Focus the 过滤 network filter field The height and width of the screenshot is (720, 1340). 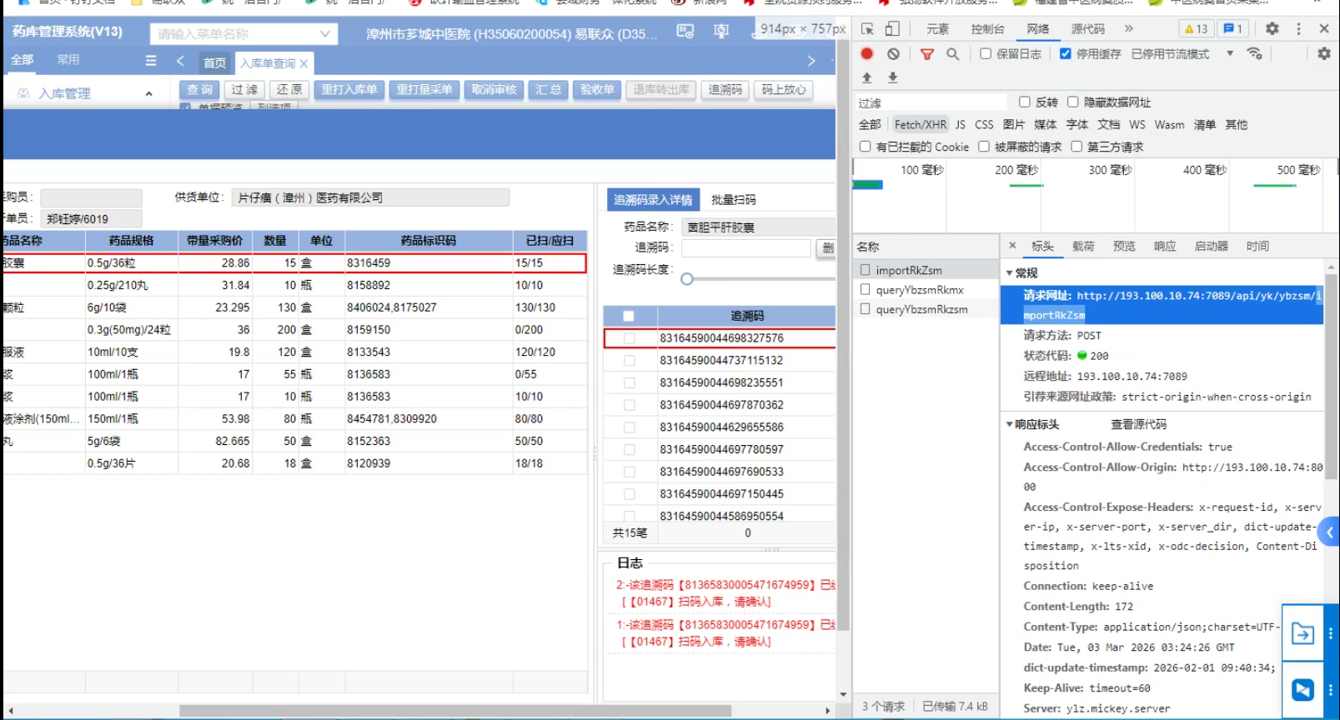[x=931, y=103]
